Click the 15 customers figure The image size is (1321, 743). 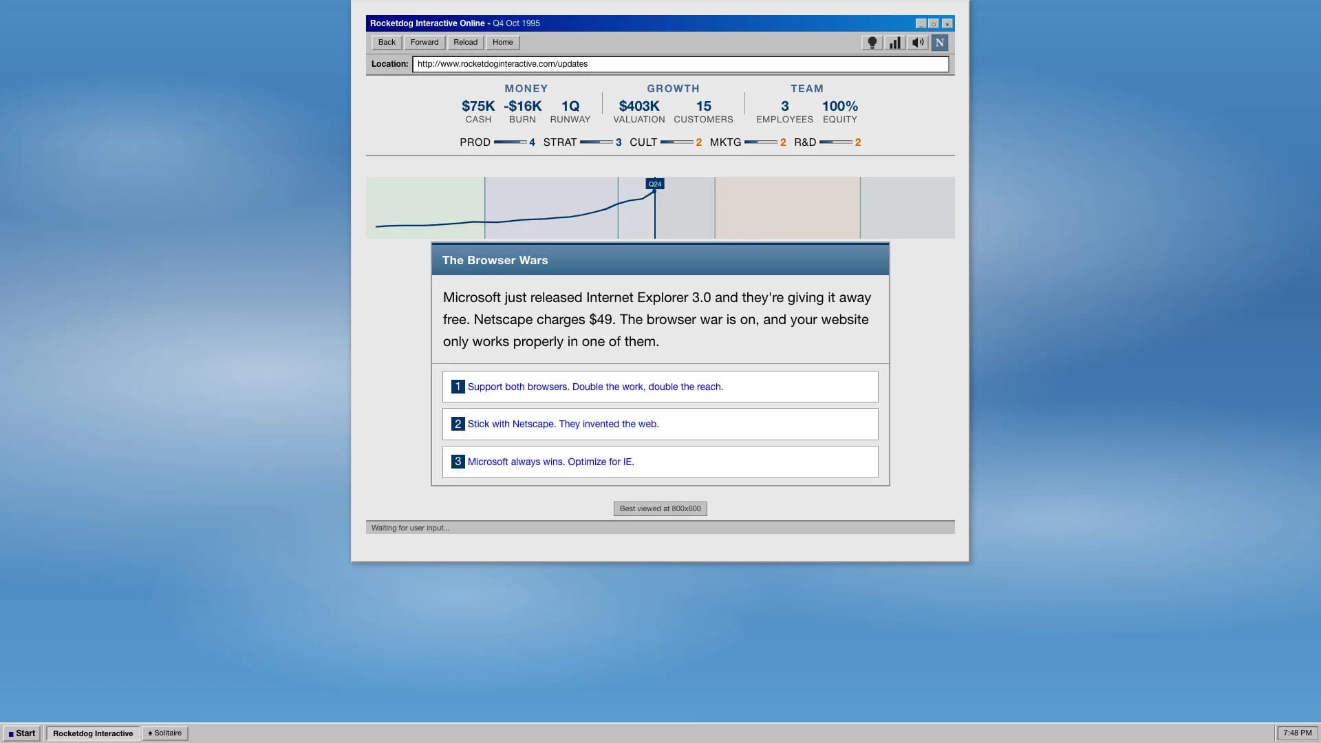[x=704, y=106]
